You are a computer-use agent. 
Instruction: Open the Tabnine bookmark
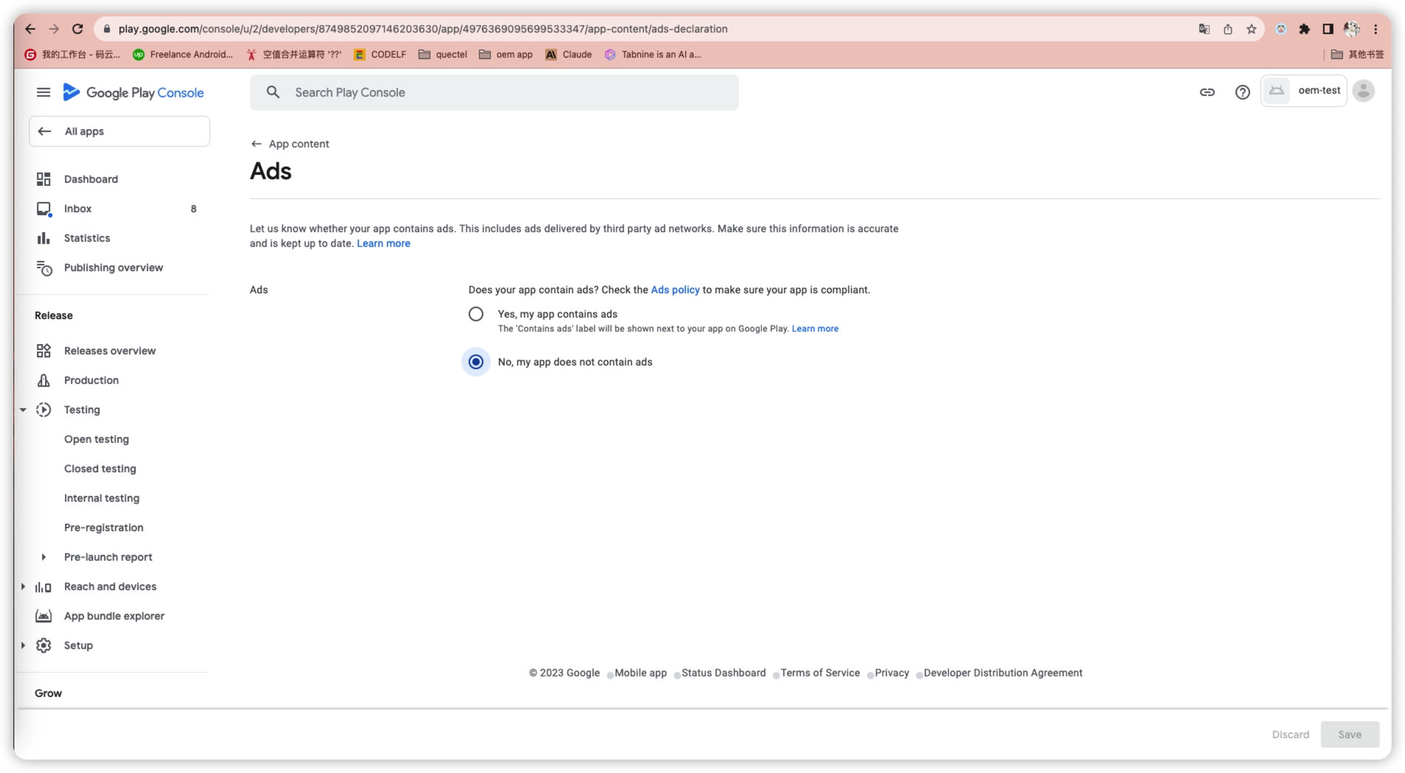coord(653,55)
